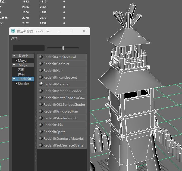The image size is (182, 171).
Task: Click the RedshiftStandardMaterial sphere icon
Action: tap(41, 138)
